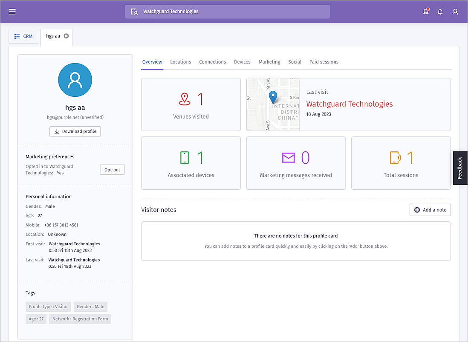This screenshot has height=342, width=468.
Task: Open the notifications bell
Action: [440, 12]
